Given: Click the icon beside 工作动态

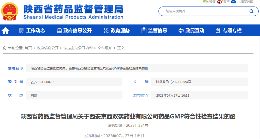Looking at the screenshot, I should 21,30.
